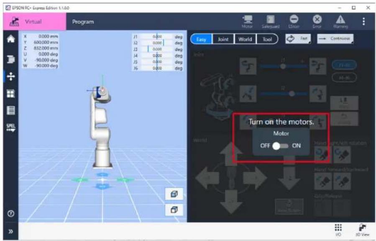376x241 pixels.
Task: Switch to the World jog tab
Action: (245, 39)
